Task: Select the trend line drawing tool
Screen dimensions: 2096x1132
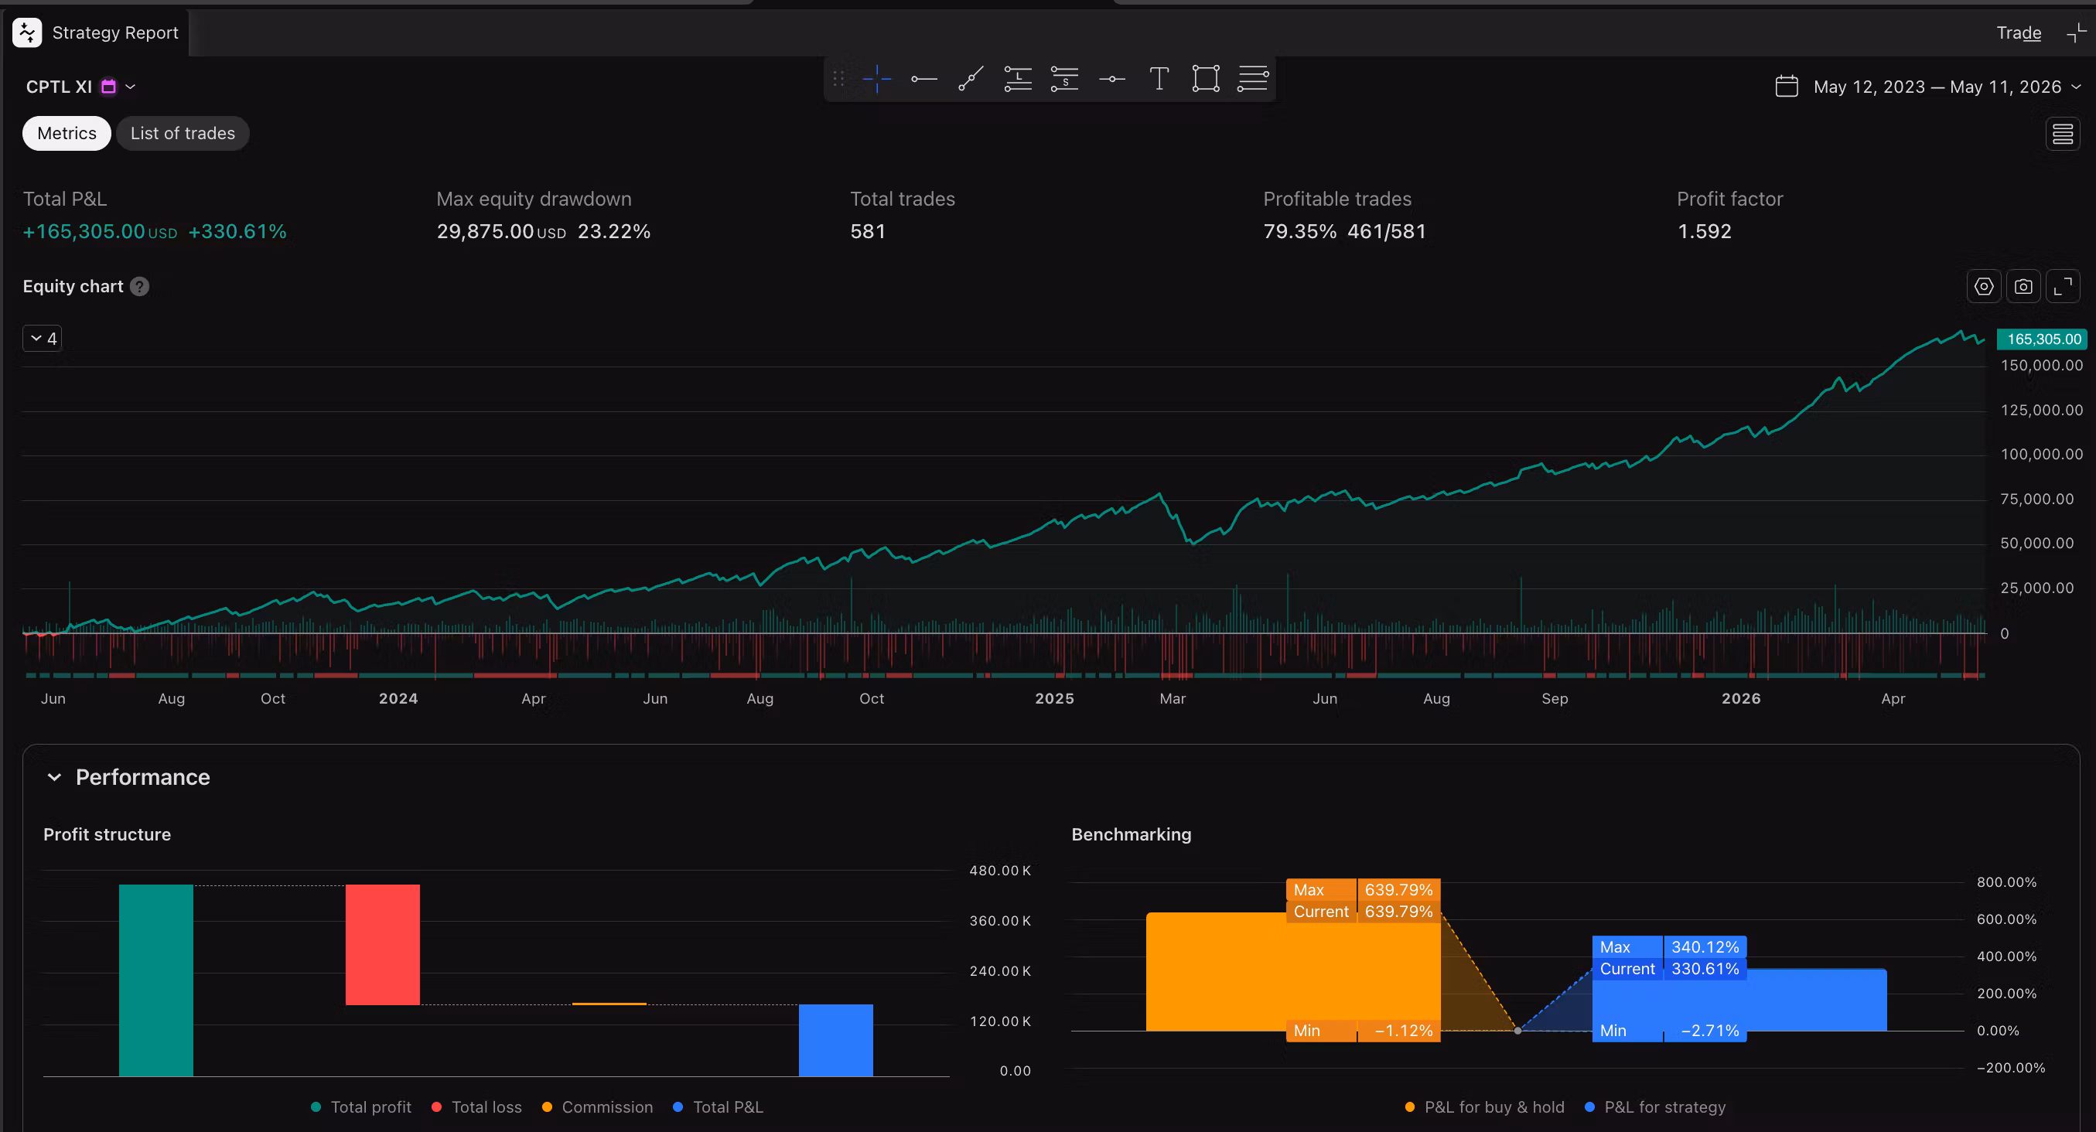Action: tap(971, 79)
